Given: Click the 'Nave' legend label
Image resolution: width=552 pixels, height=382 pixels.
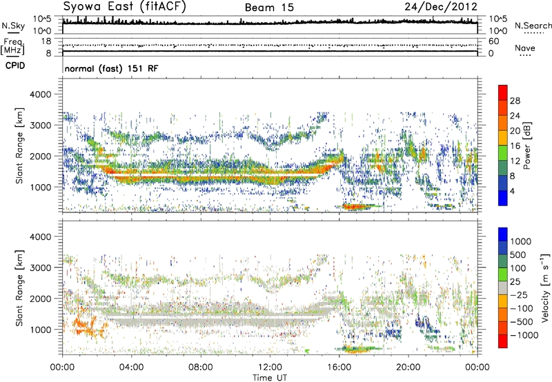Looking at the screenshot, I should (x=525, y=48).
